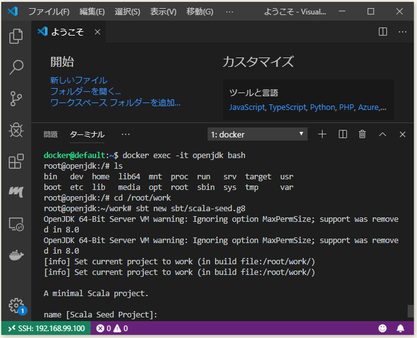The height and width of the screenshot is (338, 417).
Task: Switch to the 問題 panel tab
Action: [x=51, y=134]
